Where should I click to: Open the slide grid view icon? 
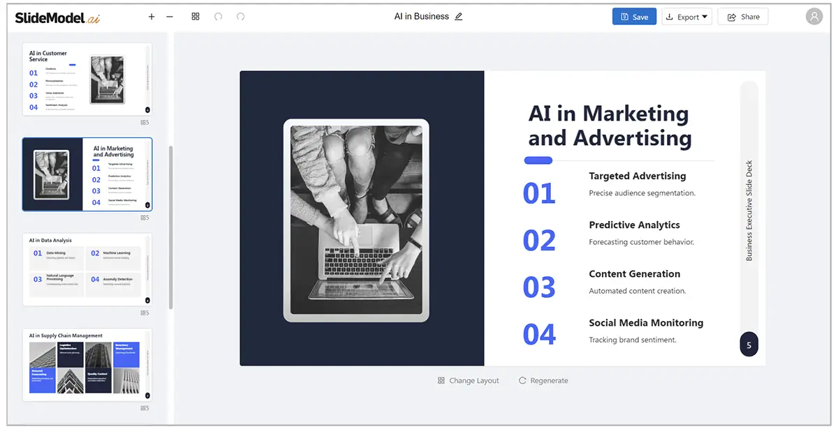coord(196,16)
